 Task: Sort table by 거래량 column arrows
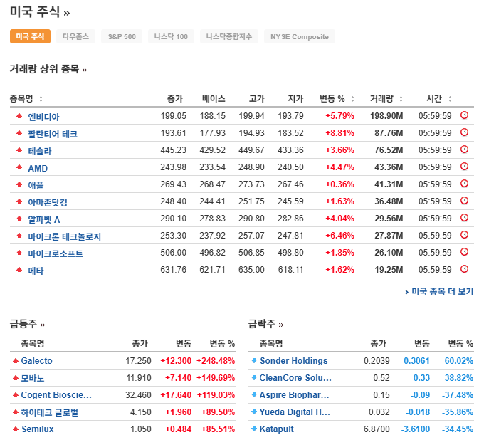click(x=401, y=99)
